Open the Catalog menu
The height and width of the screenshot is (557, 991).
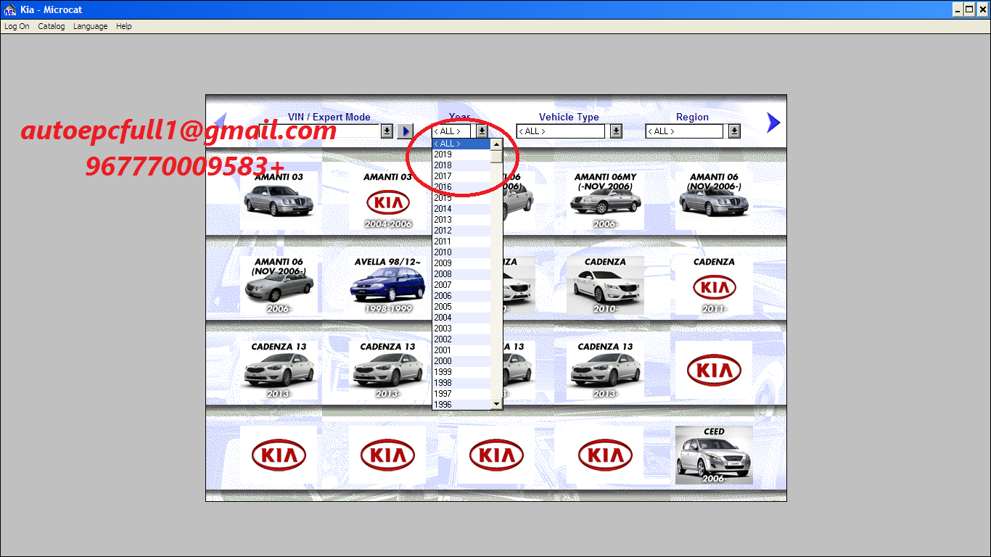[52, 26]
